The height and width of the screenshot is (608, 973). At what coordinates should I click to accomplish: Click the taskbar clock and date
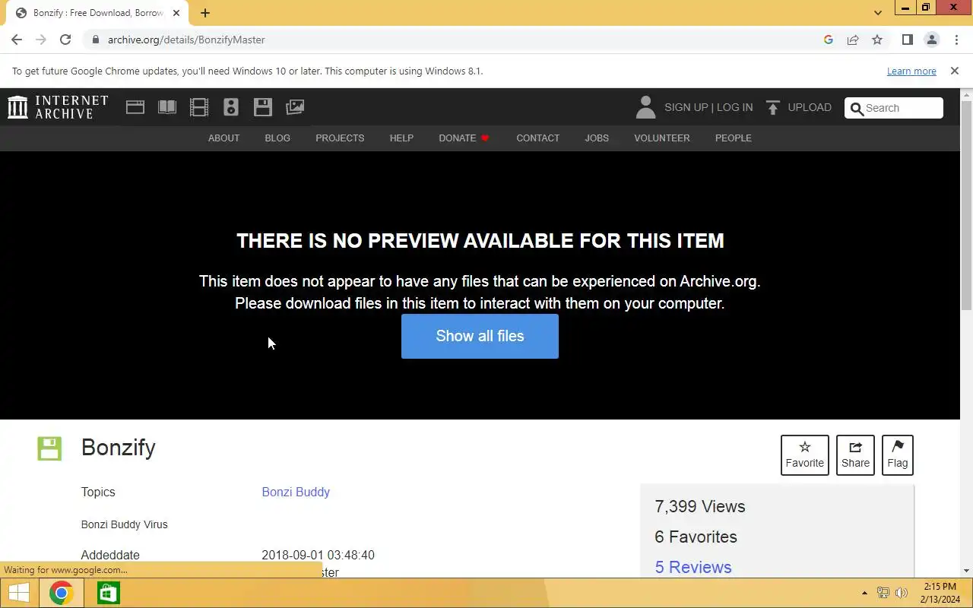point(940,593)
